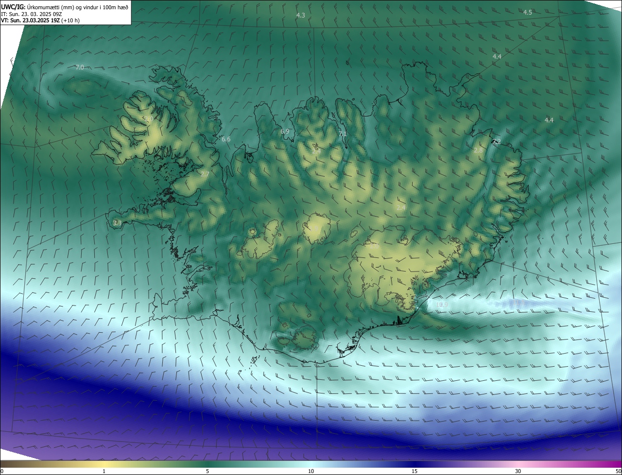Click the '50' label ending the scale
This screenshot has height=475, width=622.
tap(618, 471)
